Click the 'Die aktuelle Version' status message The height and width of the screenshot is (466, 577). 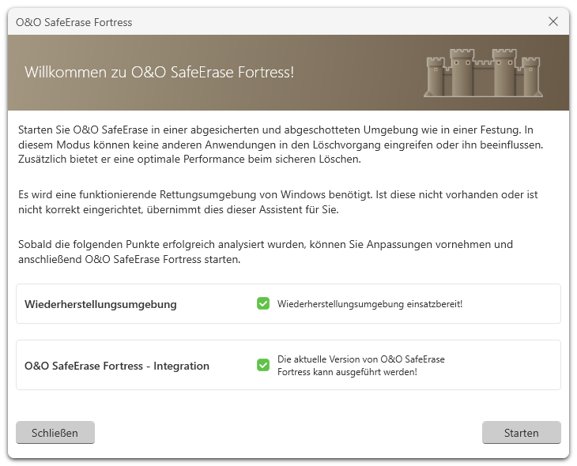pyautogui.click(x=360, y=365)
